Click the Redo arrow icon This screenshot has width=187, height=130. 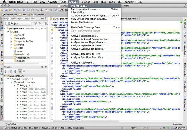point(19,10)
